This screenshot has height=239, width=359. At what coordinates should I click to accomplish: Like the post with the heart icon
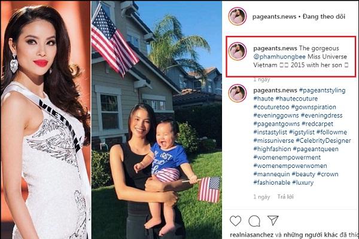[x=235, y=220]
